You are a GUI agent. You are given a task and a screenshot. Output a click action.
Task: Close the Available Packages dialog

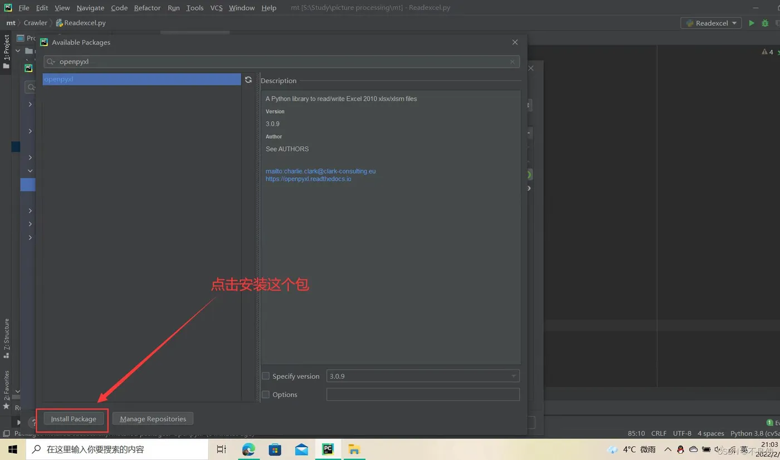[515, 42]
